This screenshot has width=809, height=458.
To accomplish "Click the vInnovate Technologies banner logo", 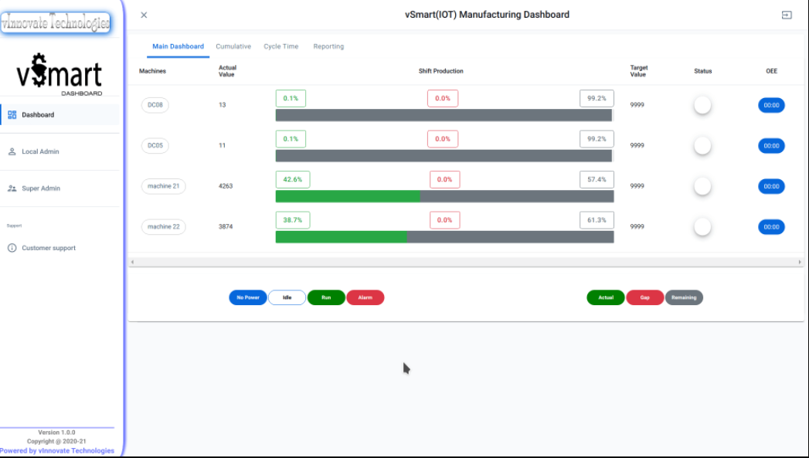I will point(56,22).
